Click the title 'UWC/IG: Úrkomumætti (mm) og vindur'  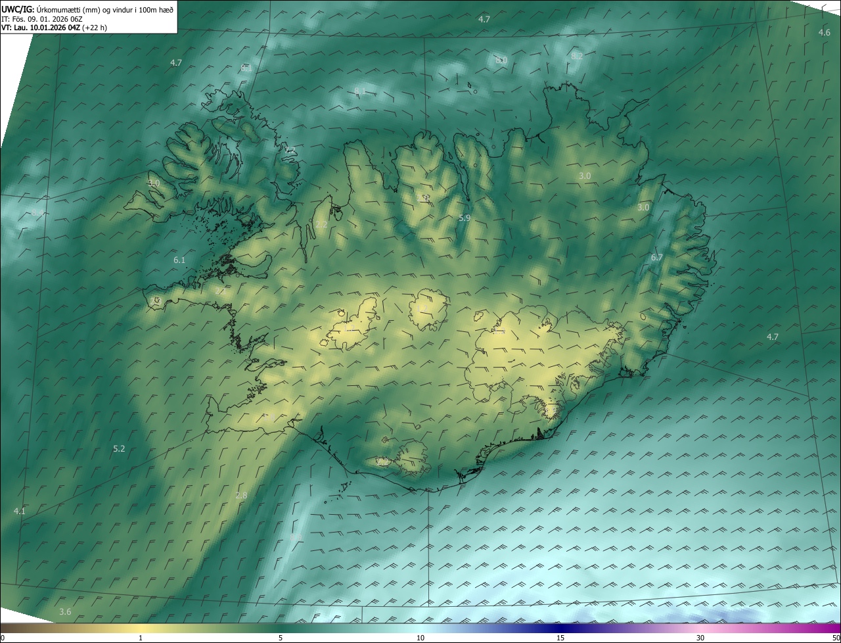[x=87, y=9]
